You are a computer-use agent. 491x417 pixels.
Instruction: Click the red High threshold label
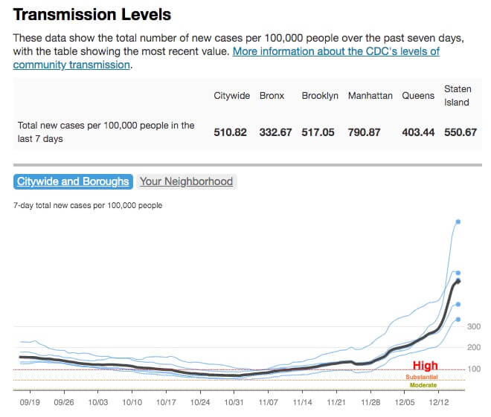(426, 366)
